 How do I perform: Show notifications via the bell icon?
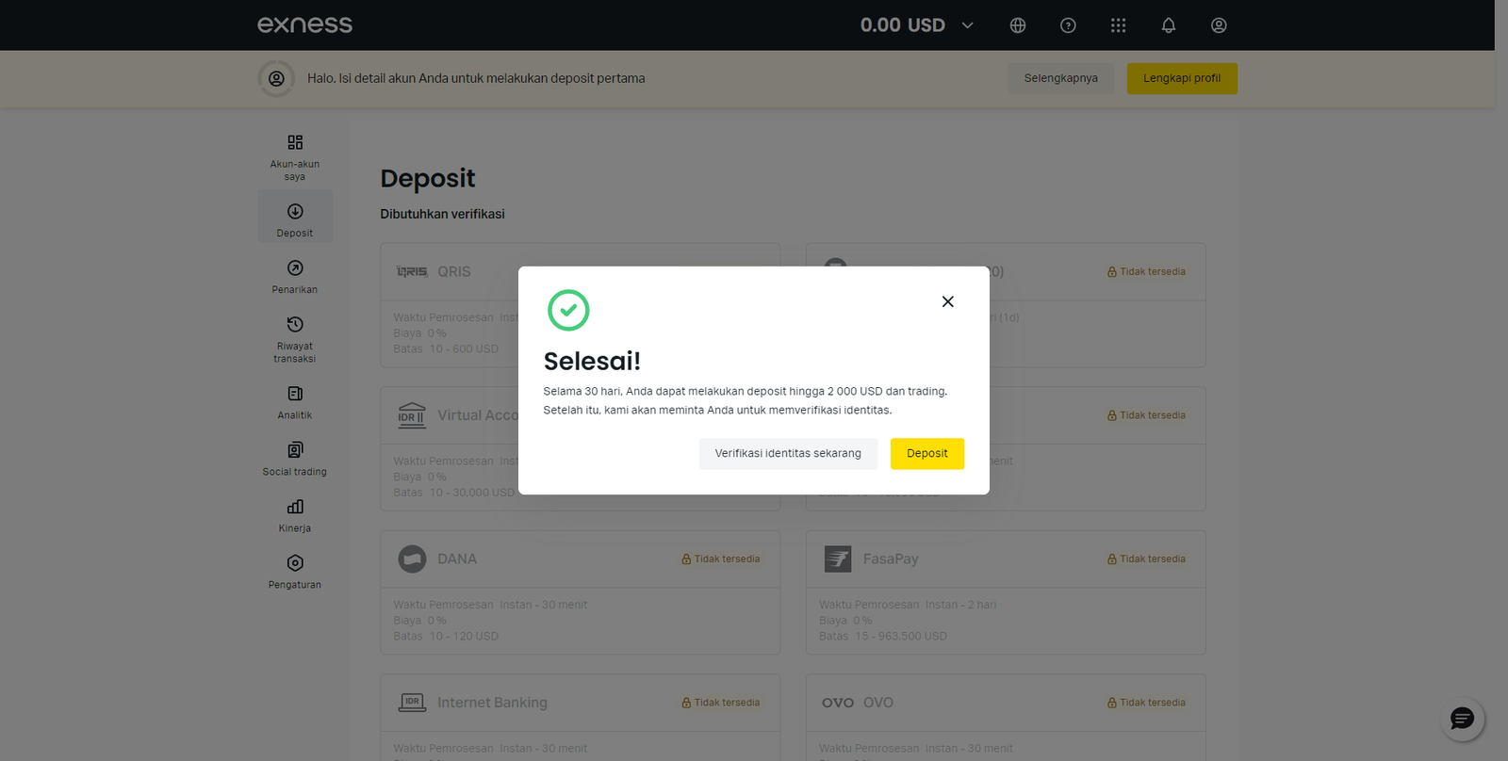pos(1169,25)
